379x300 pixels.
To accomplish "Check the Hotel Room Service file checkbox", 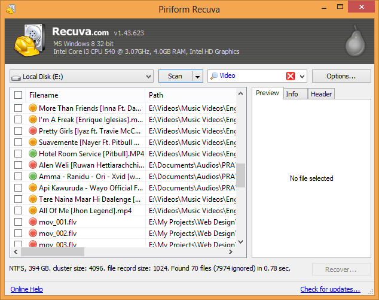I will (18, 153).
